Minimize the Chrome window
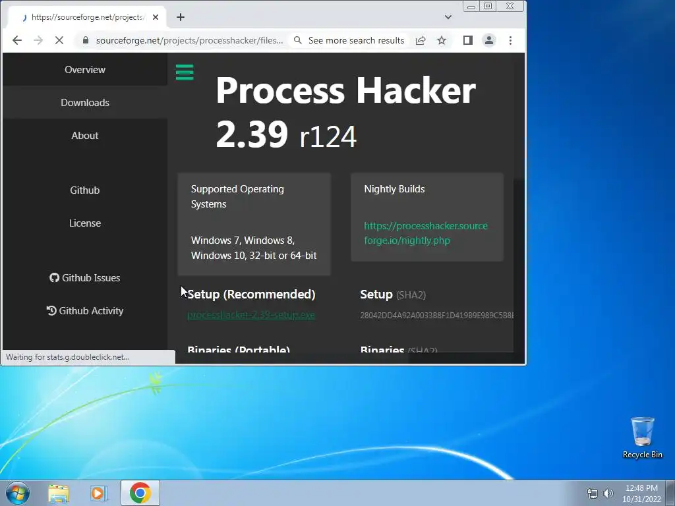Viewport: 675px width, 506px height. (471, 7)
